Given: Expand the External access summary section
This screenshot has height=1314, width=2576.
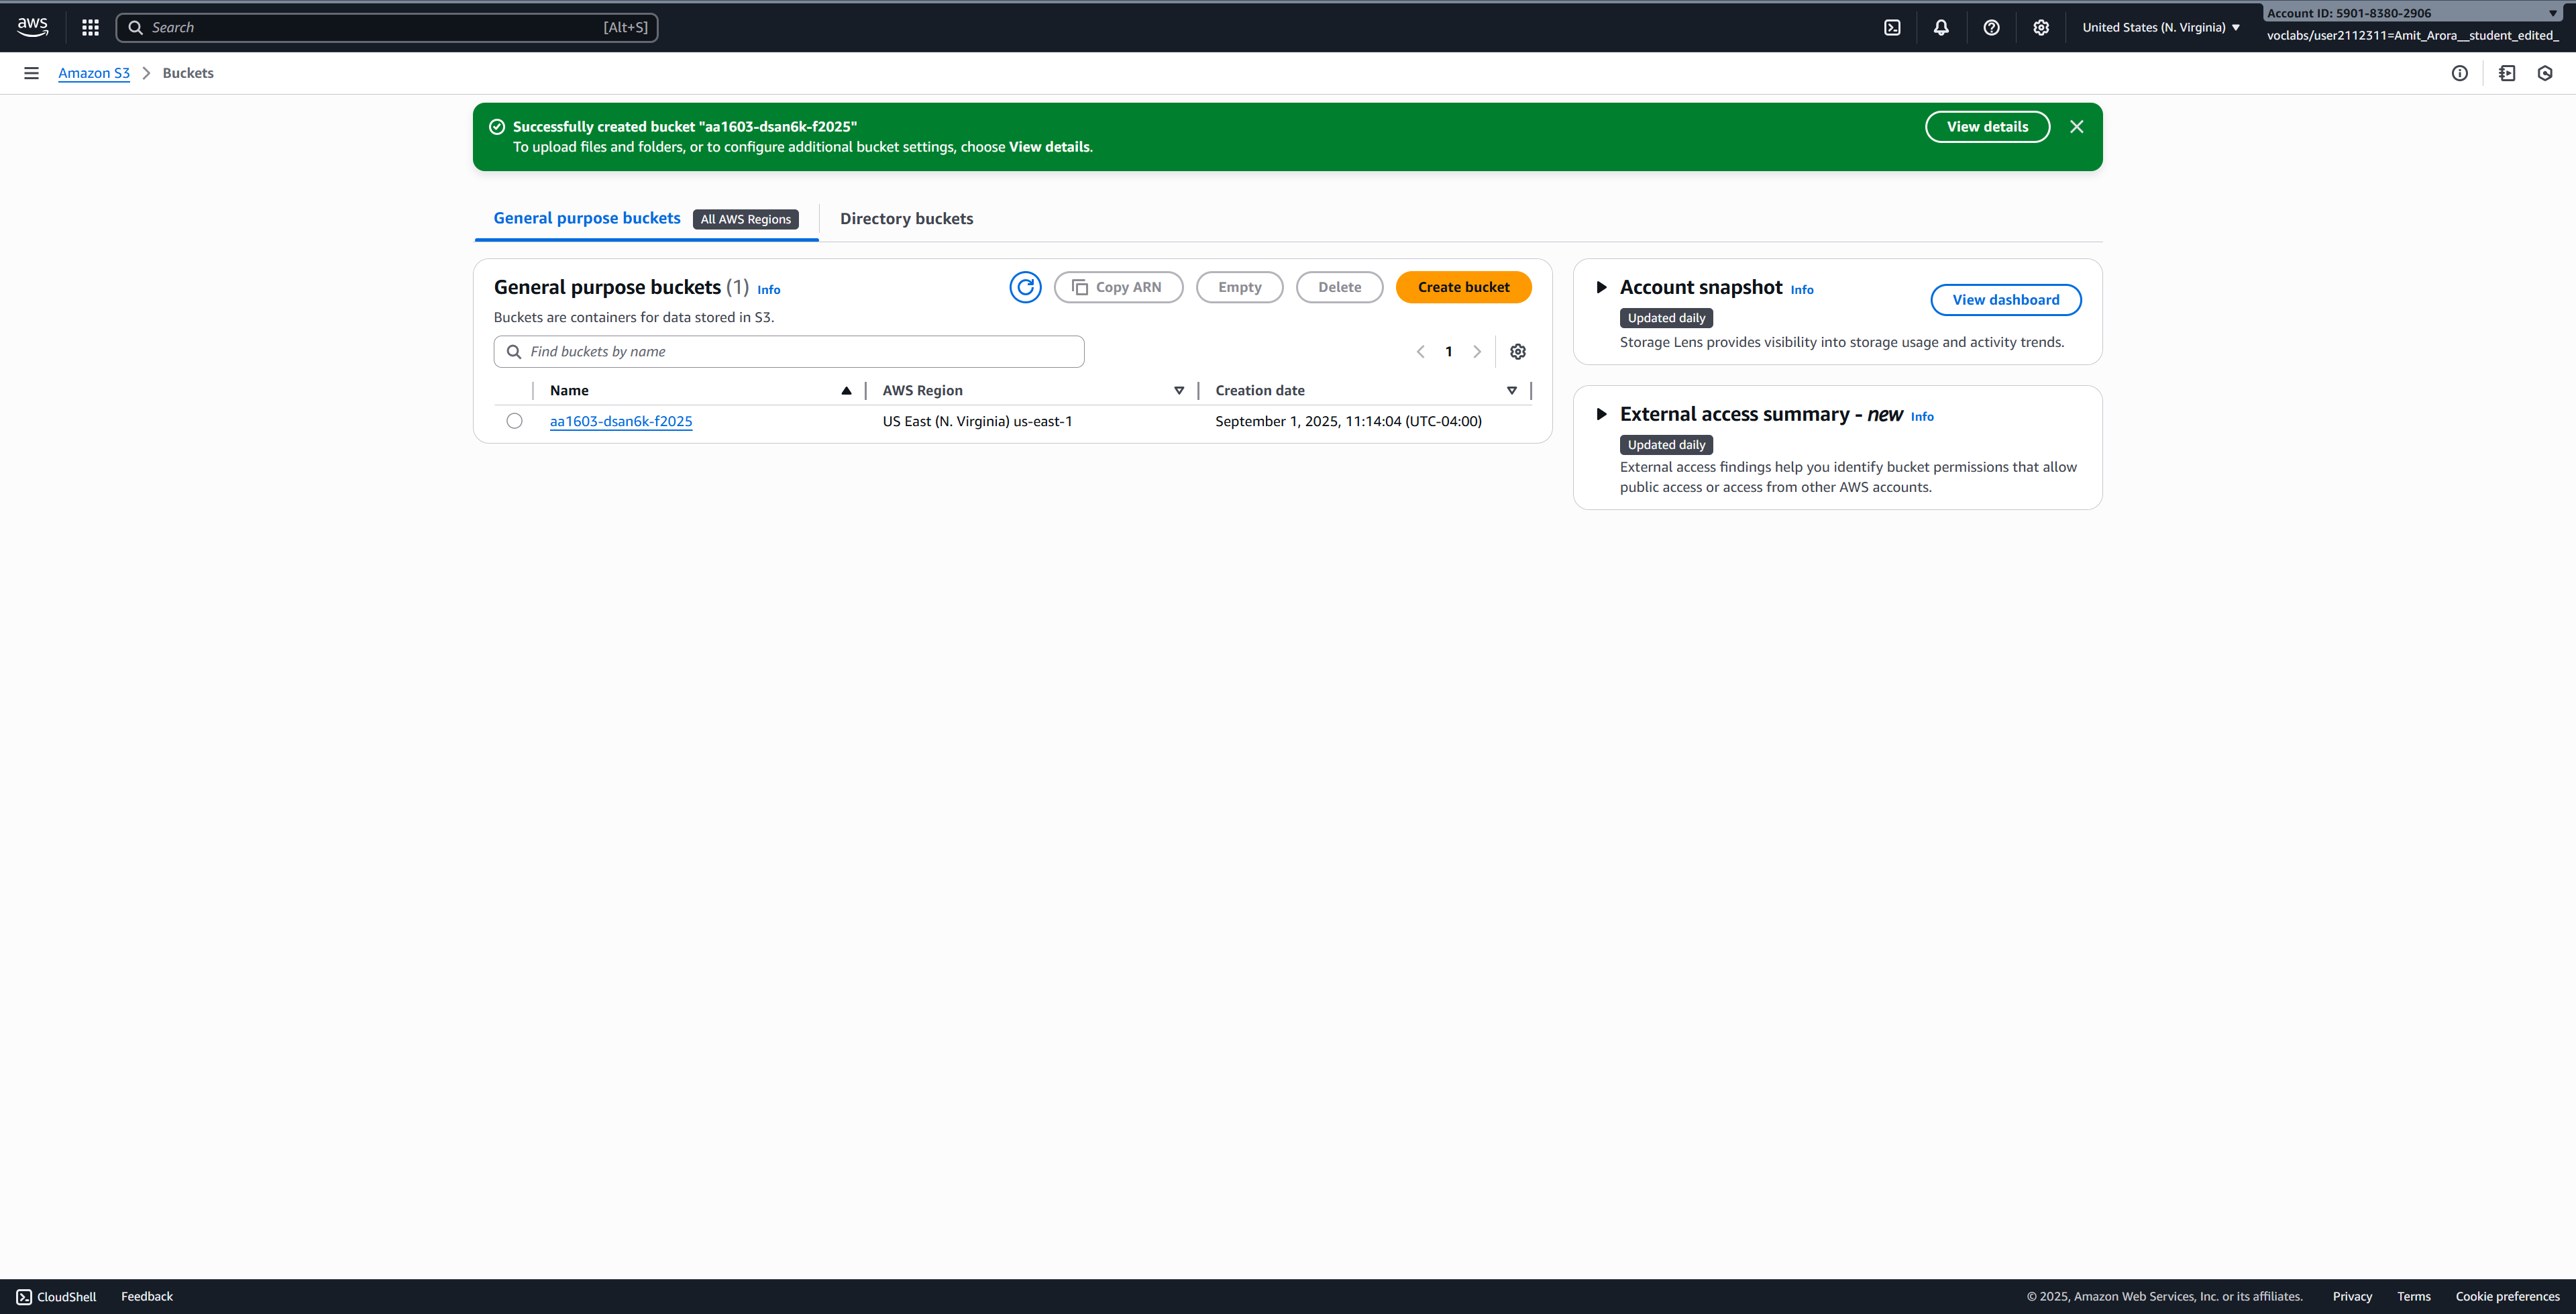Looking at the screenshot, I should [1601, 414].
